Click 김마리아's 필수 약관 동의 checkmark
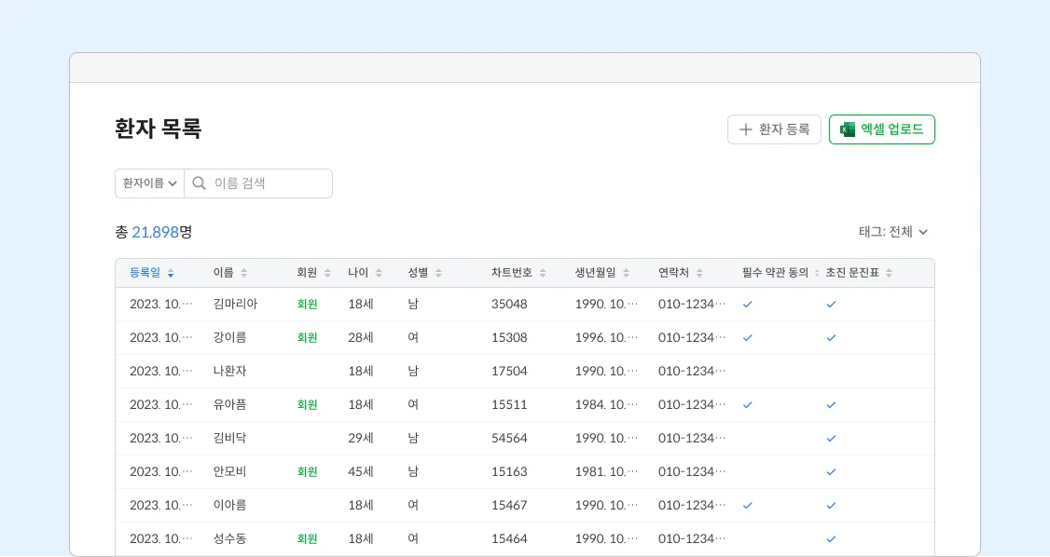This screenshot has height=557, width=1050. point(747,305)
